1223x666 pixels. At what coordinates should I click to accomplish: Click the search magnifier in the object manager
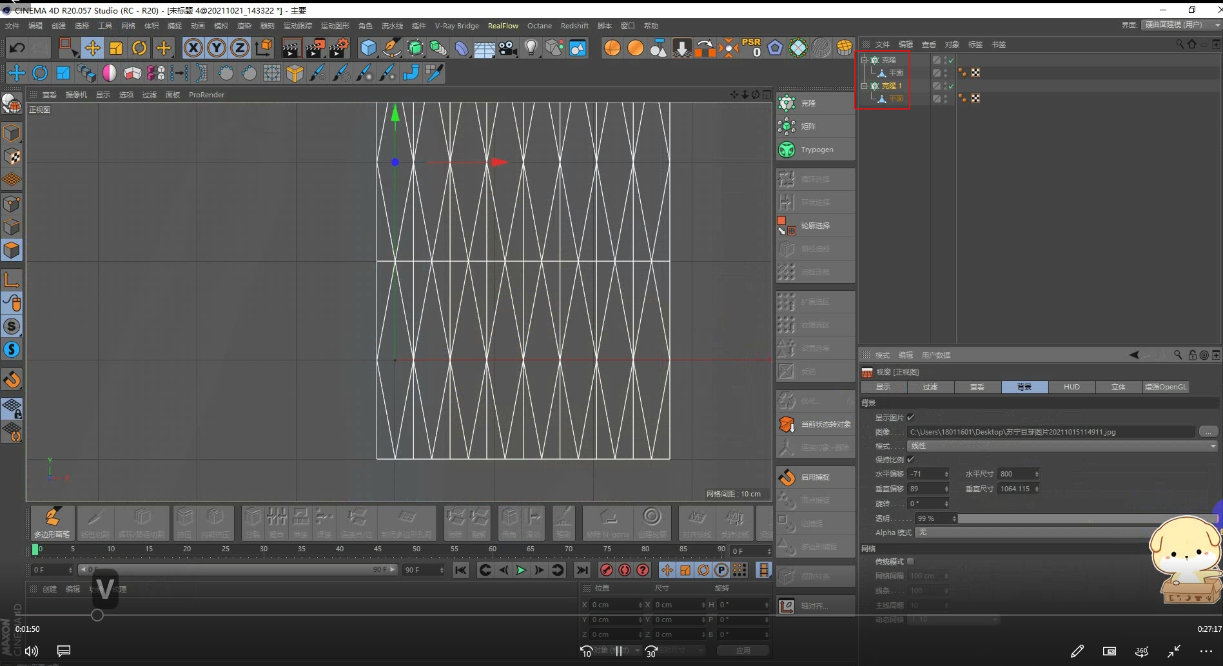(x=1180, y=44)
